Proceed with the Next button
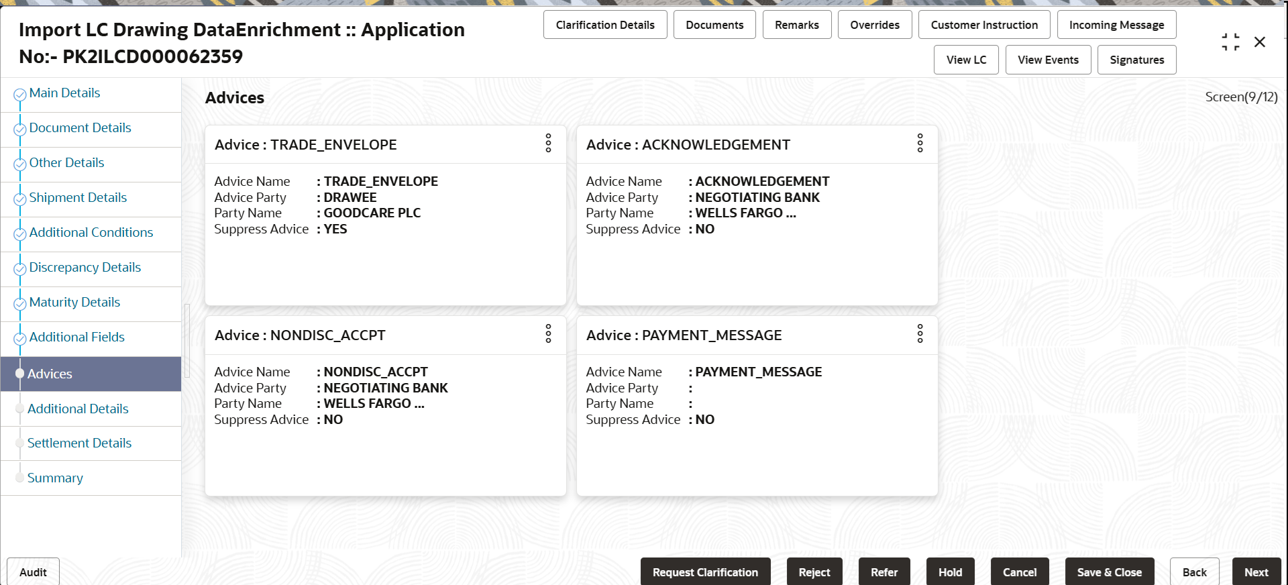The width and height of the screenshot is (1288, 585). click(x=1256, y=572)
